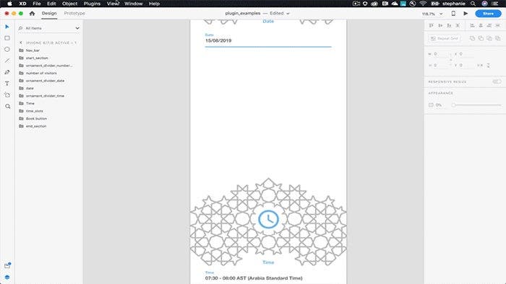Click the Repeat Grid button
Screen dimensions: 506x284
click(445, 38)
